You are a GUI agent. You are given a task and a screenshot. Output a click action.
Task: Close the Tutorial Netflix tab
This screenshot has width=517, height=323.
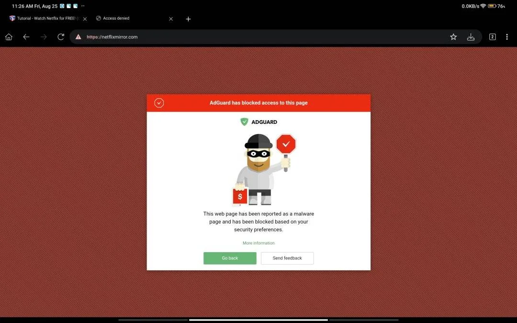(85, 19)
